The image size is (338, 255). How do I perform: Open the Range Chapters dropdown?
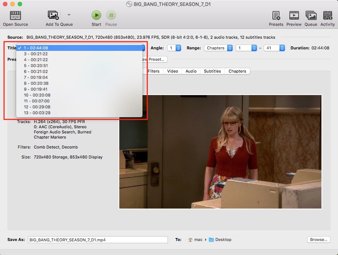pyautogui.click(x=219, y=48)
